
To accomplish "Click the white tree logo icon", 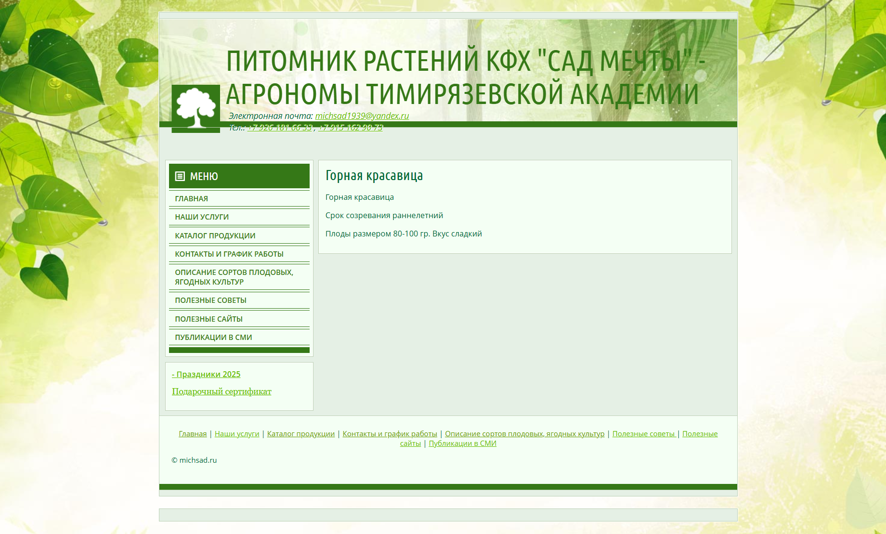I will click(195, 108).
